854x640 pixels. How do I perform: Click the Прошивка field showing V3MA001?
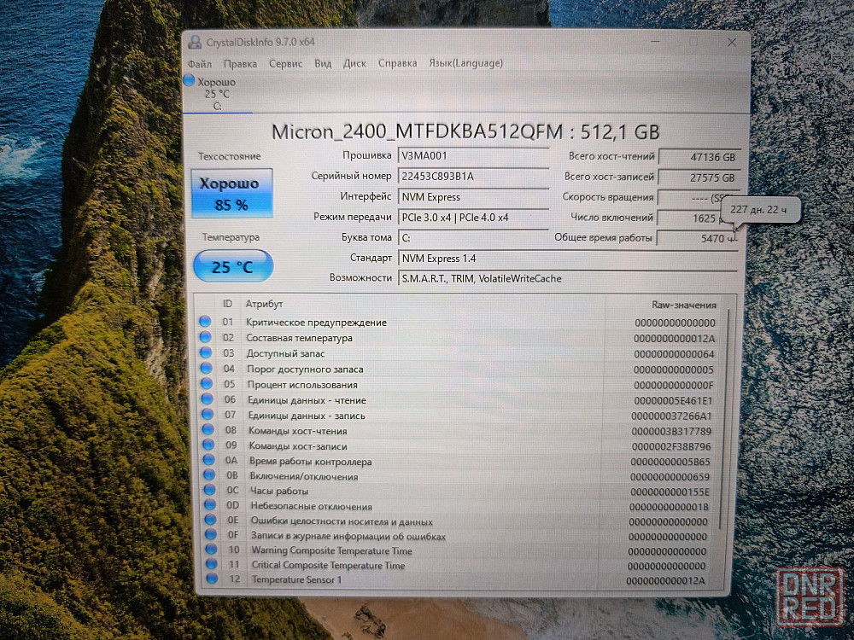[473, 156]
